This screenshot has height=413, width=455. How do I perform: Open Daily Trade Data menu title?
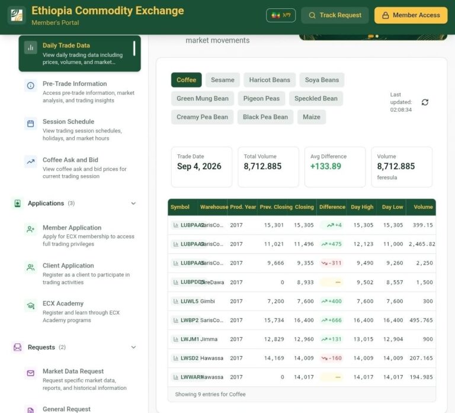[66, 46]
